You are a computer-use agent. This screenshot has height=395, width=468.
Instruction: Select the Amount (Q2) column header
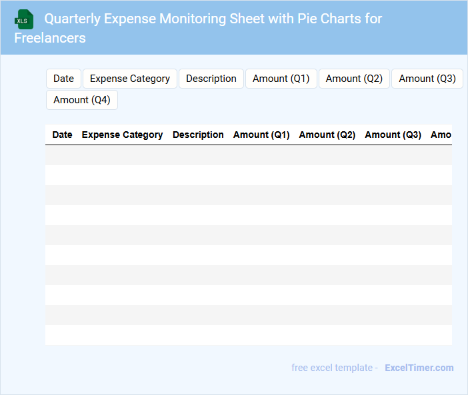[x=327, y=135]
